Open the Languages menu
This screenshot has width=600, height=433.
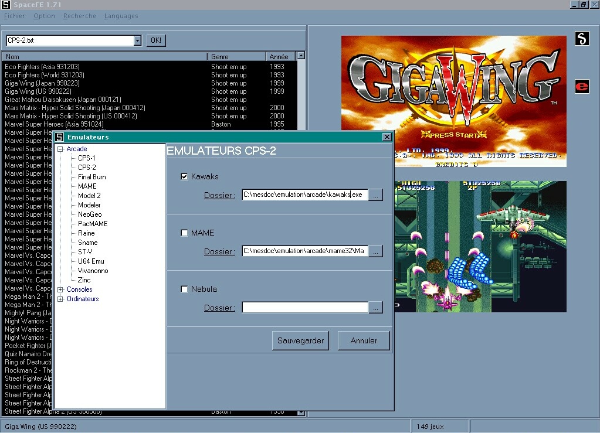121,16
